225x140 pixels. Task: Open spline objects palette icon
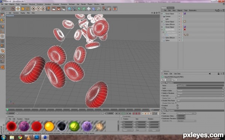74,9
